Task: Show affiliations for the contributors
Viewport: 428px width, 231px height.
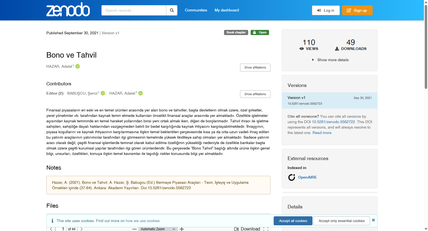Action: tap(255, 94)
